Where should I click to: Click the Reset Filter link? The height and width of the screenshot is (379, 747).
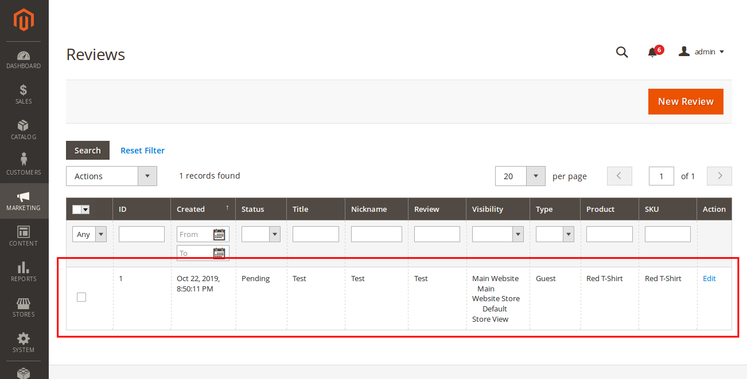[142, 151]
